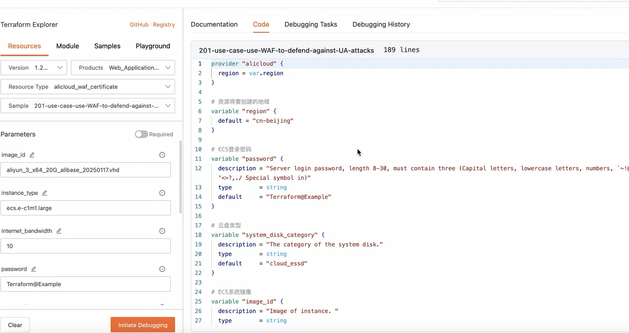Expand the Products dropdown
The height and width of the screenshot is (333, 629).
pos(123,68)
